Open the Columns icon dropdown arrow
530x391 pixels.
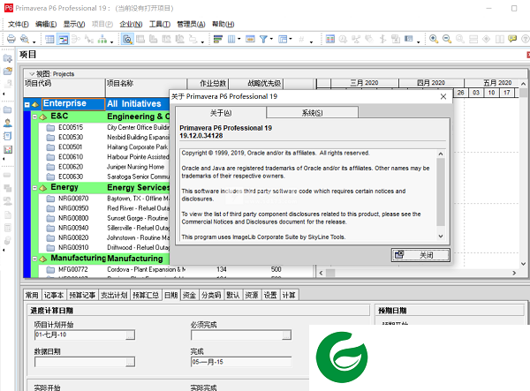[x=239, y=39]
